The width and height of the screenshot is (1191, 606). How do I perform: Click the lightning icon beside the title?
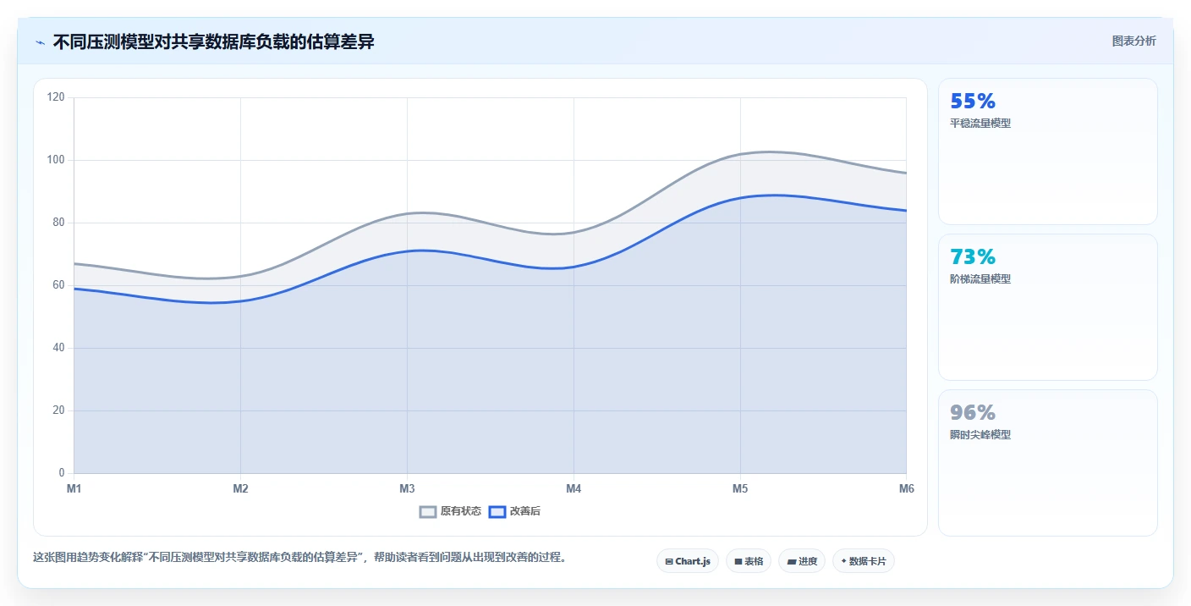[41, 42]
